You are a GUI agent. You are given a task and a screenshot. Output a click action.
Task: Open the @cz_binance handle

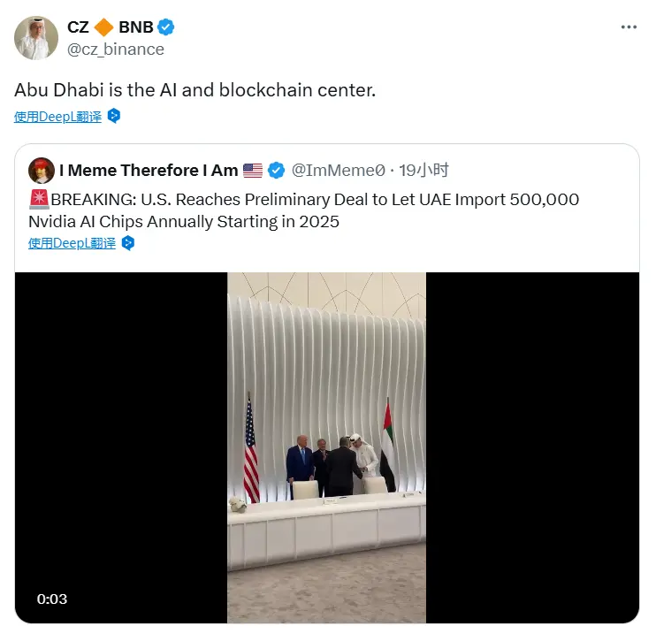(116, 50)
